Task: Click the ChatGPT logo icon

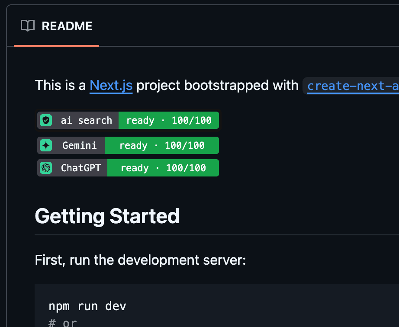Action: [46, 168]
